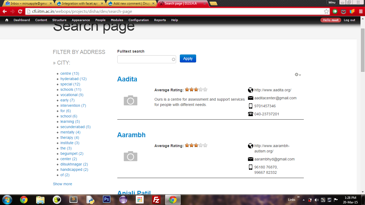Open the Structure admin menu
Image resolution: width=365 pixels, height=205 pixels.
tap(59, 20)
